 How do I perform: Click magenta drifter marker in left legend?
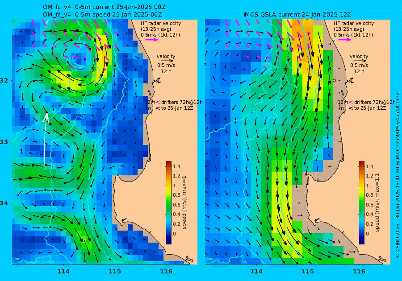tap(158, 102)
